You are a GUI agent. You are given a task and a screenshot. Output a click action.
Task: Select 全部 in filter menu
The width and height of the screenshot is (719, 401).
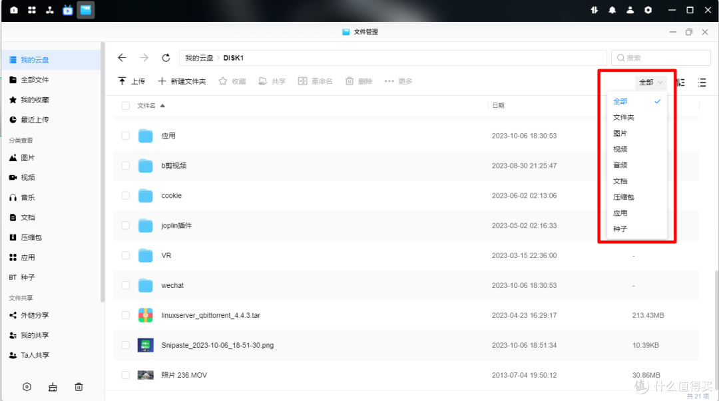[x=636, y=101]
